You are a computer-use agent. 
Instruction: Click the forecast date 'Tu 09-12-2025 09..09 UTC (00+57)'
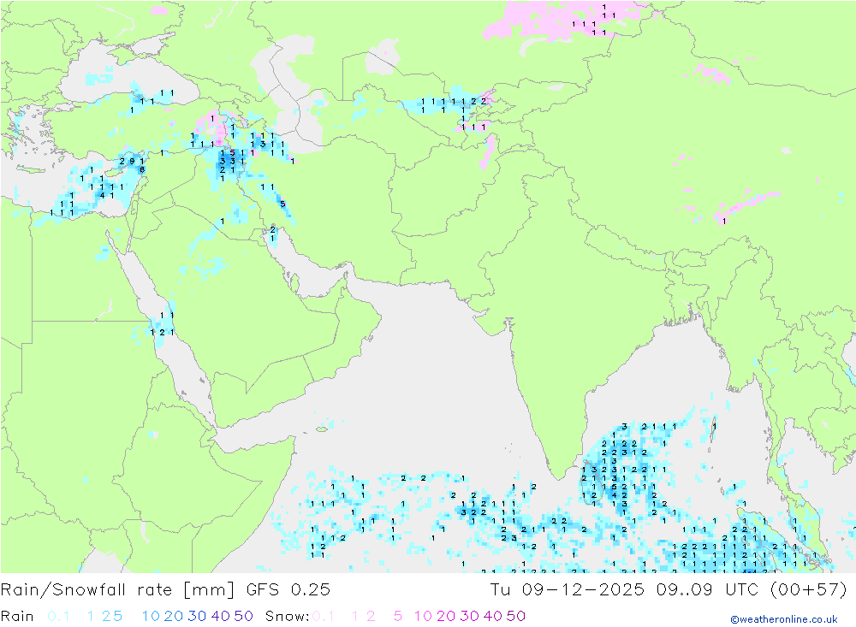tap(669, 590)
